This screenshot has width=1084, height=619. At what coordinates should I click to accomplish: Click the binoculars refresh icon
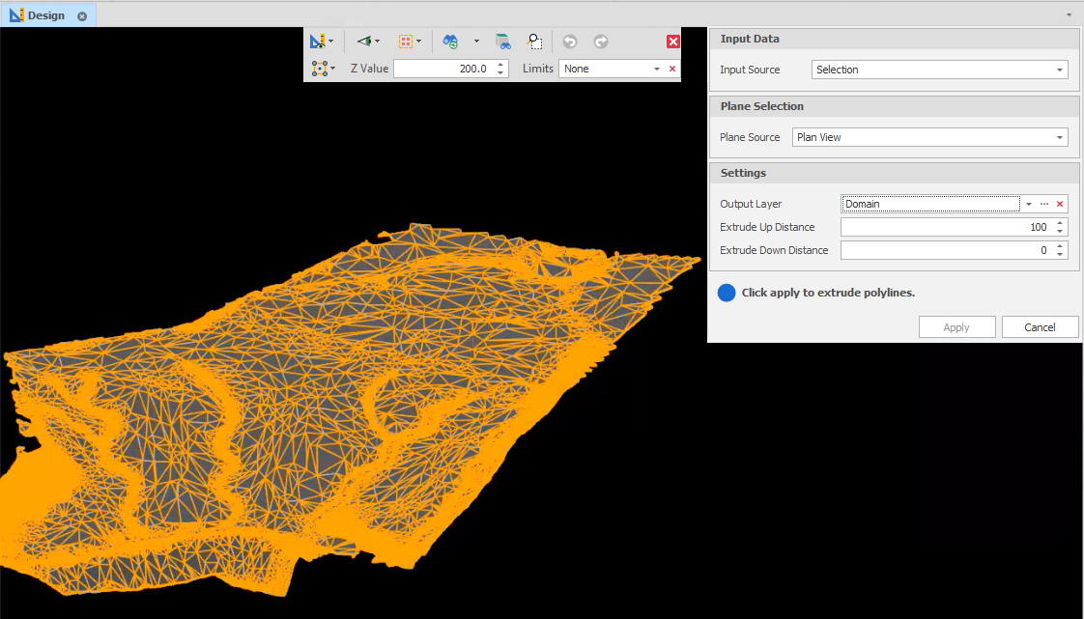(450, 42)
